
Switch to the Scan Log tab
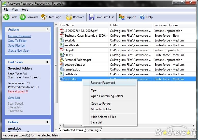point(93,130)
